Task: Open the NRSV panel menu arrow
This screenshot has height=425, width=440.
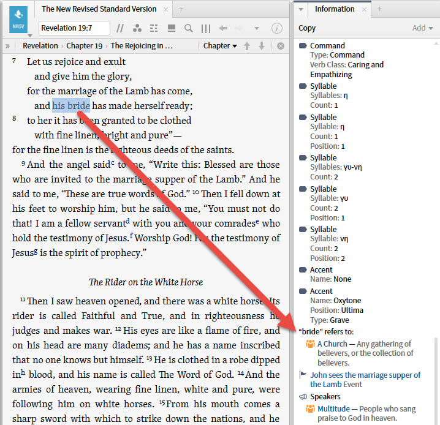Action: coord(30,36)
